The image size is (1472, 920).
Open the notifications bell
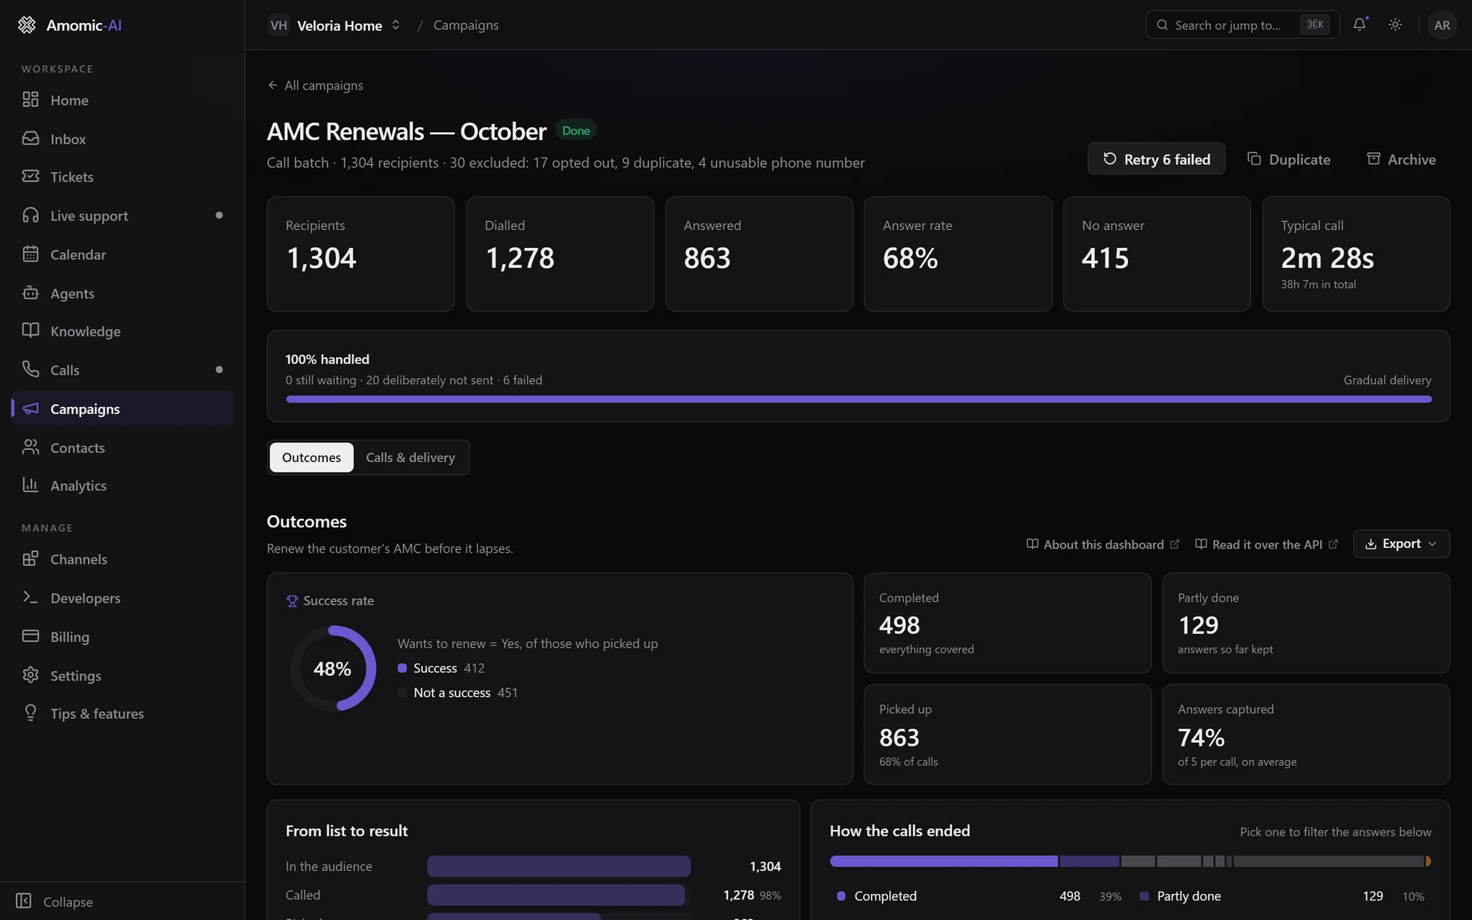[x=1360, y=25]
